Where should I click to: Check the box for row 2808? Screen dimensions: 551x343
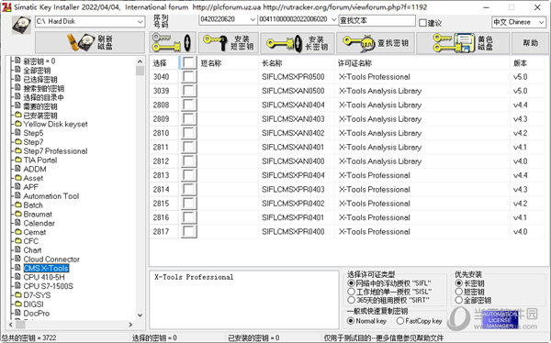(x=188, y=105)
